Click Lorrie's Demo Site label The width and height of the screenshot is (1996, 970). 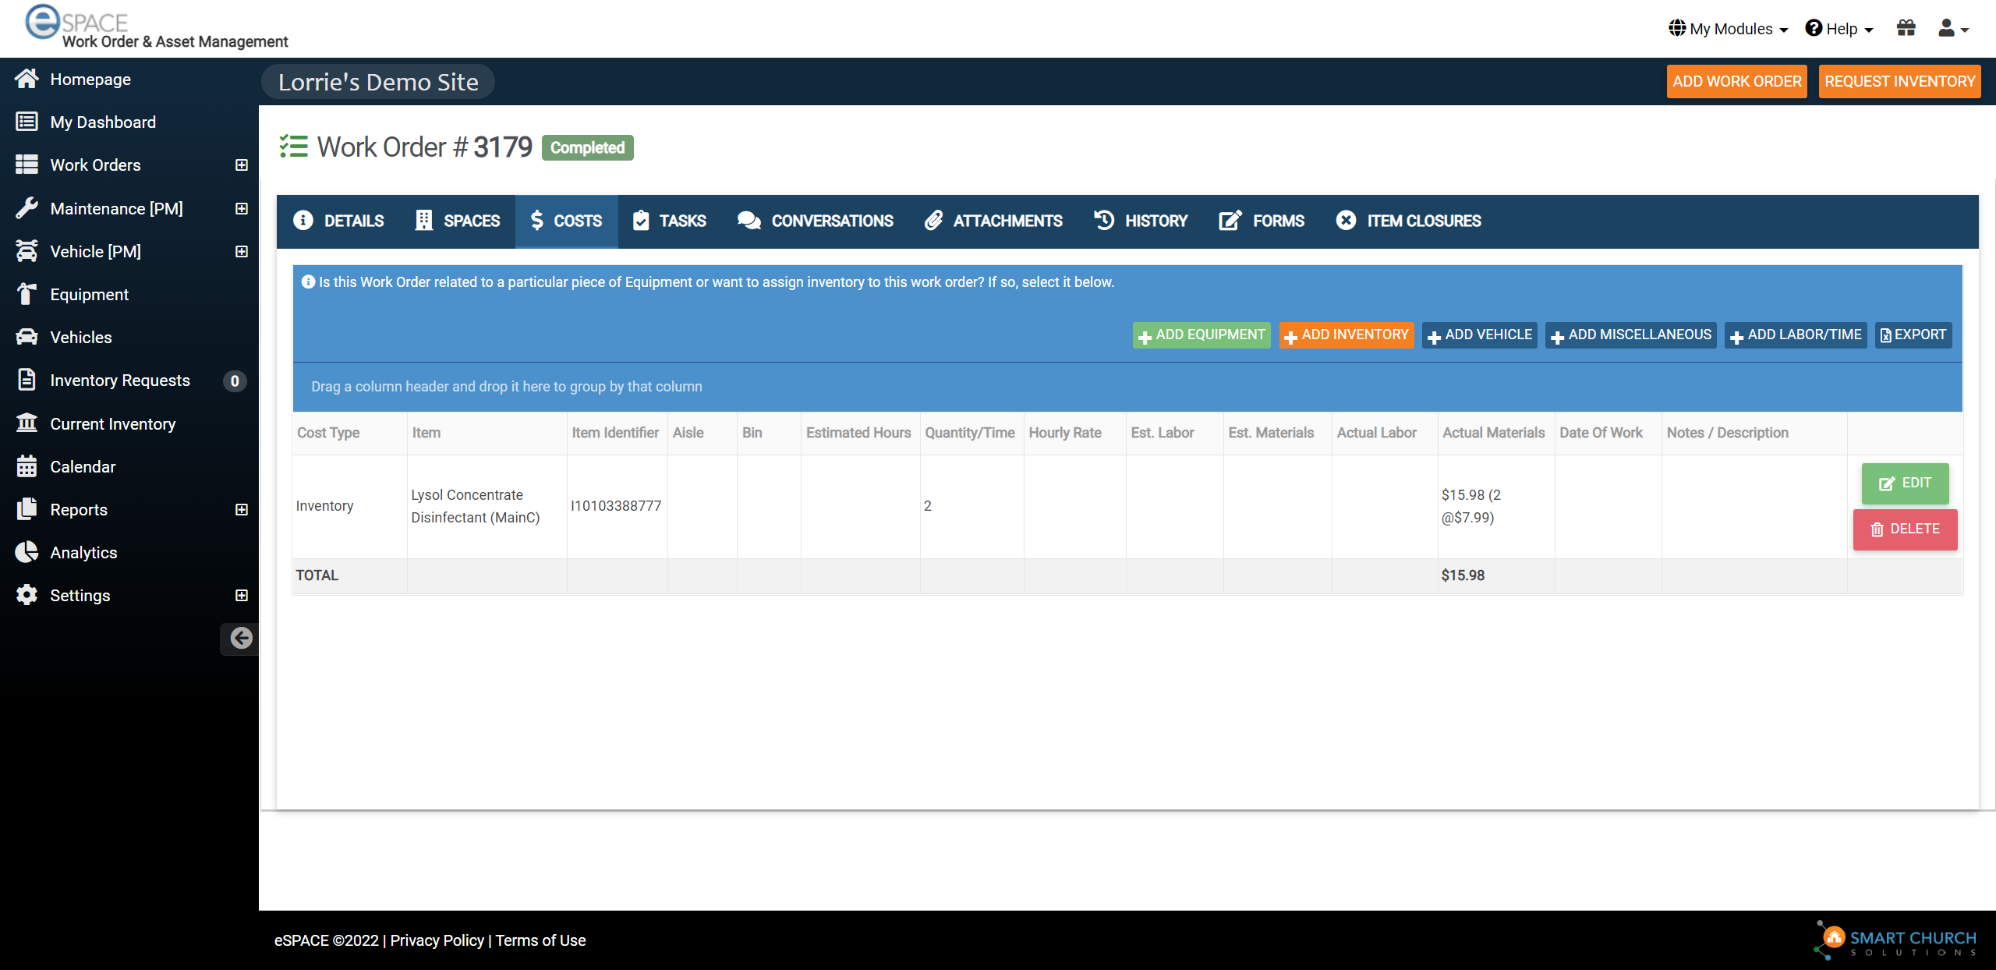coord(378,82)
